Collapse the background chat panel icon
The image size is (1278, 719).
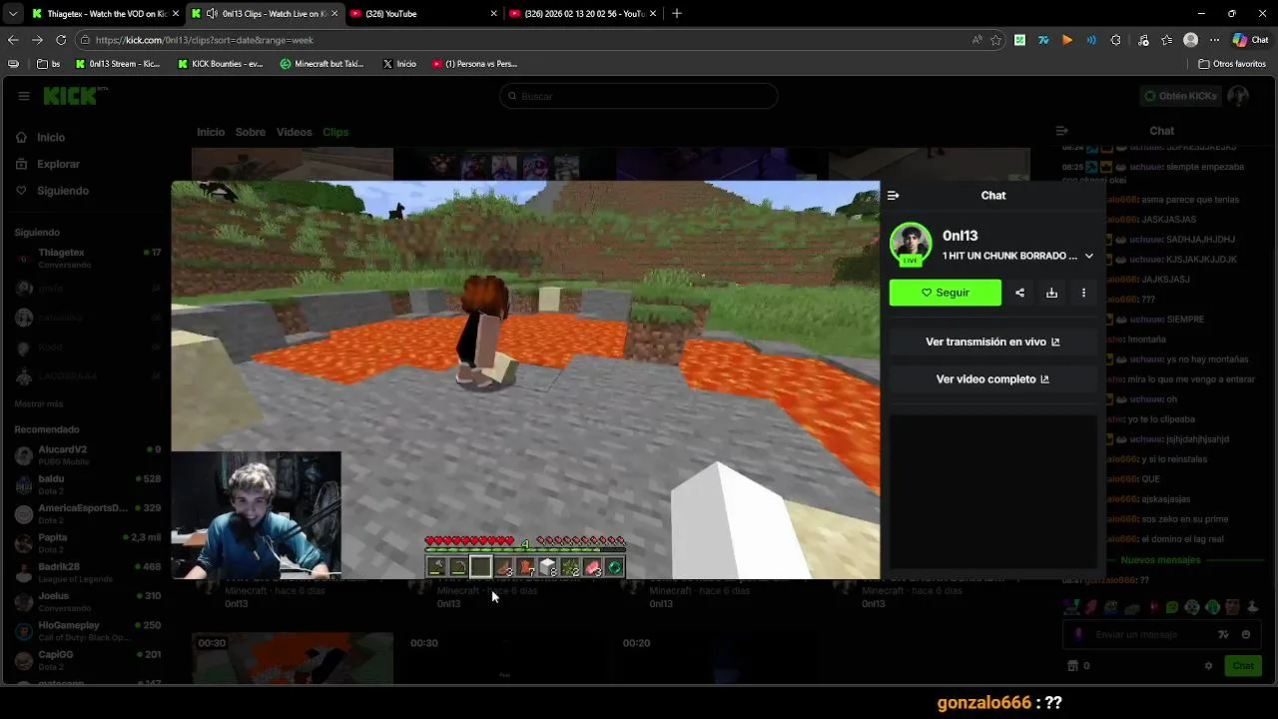(1061, 131)
